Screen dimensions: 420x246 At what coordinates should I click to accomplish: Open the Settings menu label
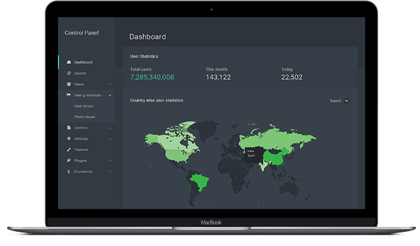[81, 139]
